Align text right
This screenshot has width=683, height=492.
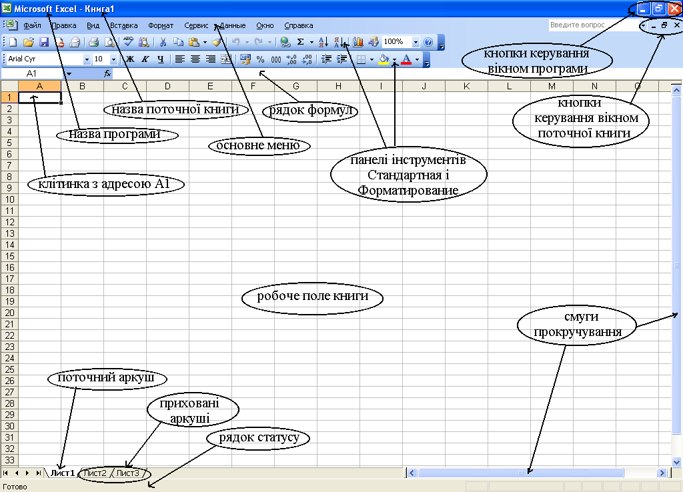tap(210, 59)
